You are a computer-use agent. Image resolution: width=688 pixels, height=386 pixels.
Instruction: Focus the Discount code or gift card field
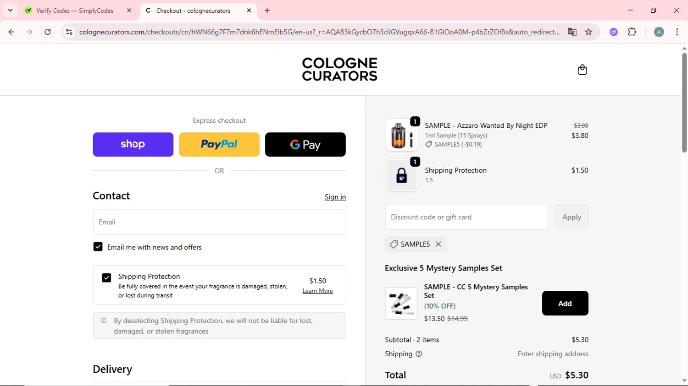(466, 217)
